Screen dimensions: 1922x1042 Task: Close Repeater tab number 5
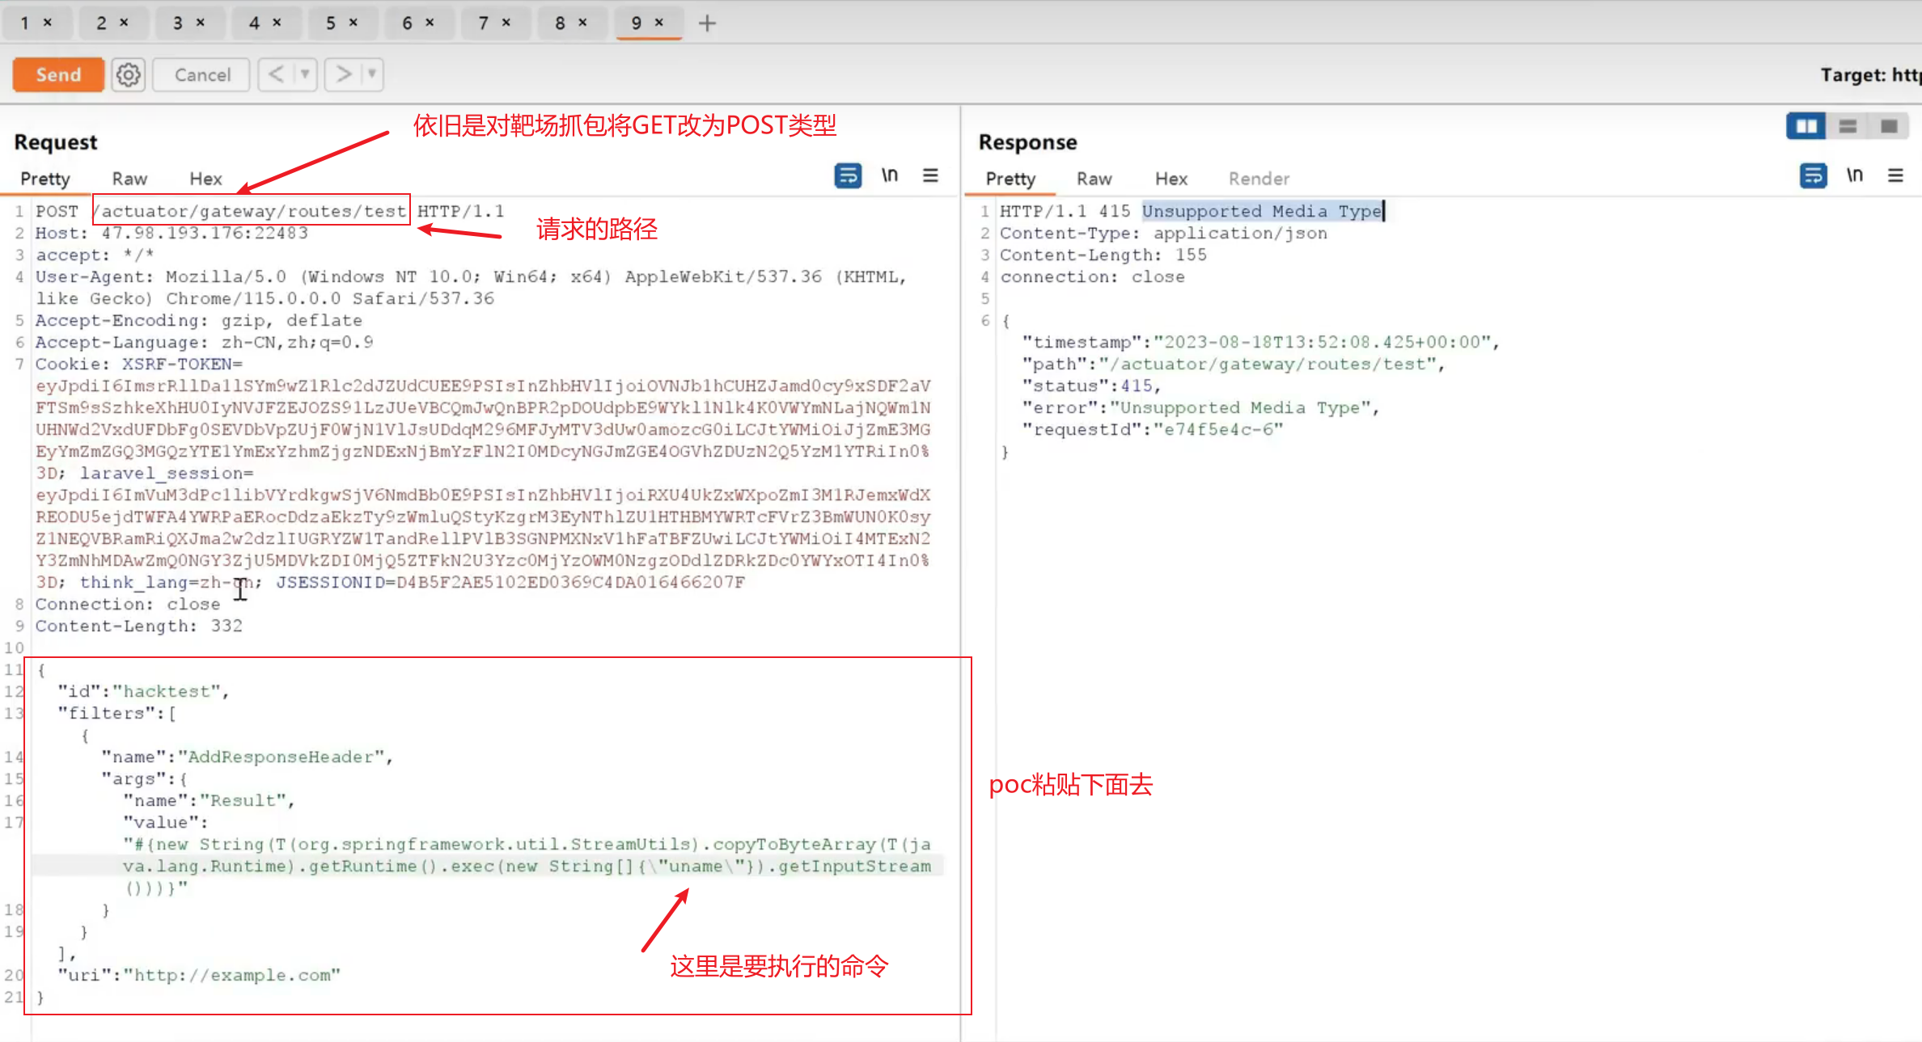tap(353, 23)
